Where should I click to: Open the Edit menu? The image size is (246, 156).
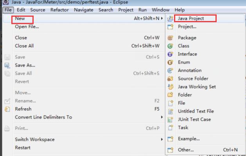[x=21, y=10]
